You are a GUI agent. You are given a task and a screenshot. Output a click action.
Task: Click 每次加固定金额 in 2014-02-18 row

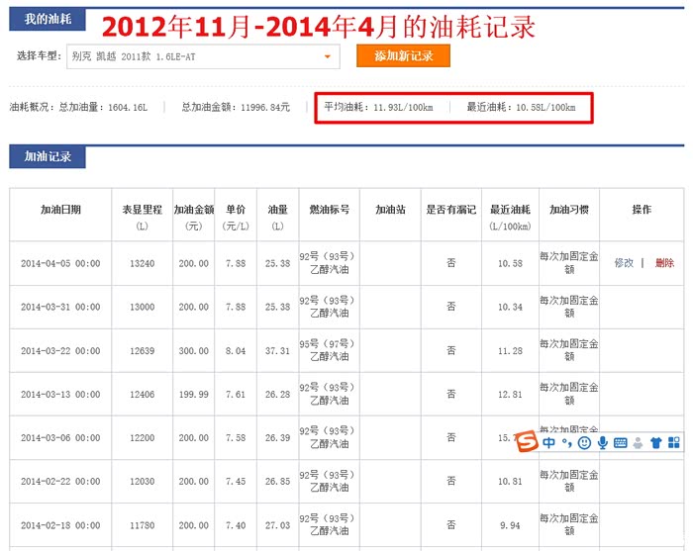(569, 524)
